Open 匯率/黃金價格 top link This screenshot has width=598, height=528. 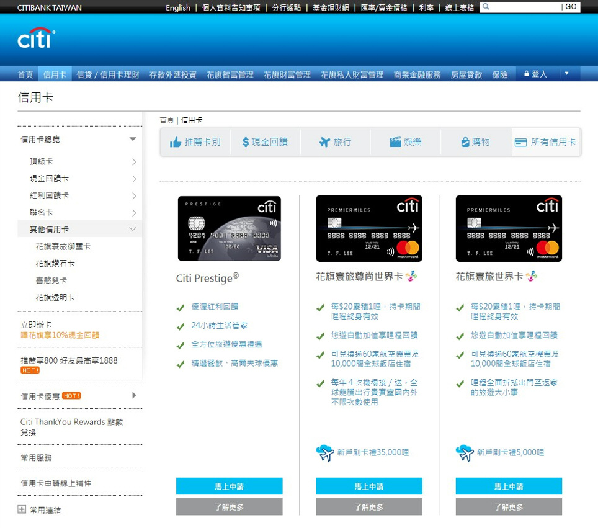[x=383, y=7]
